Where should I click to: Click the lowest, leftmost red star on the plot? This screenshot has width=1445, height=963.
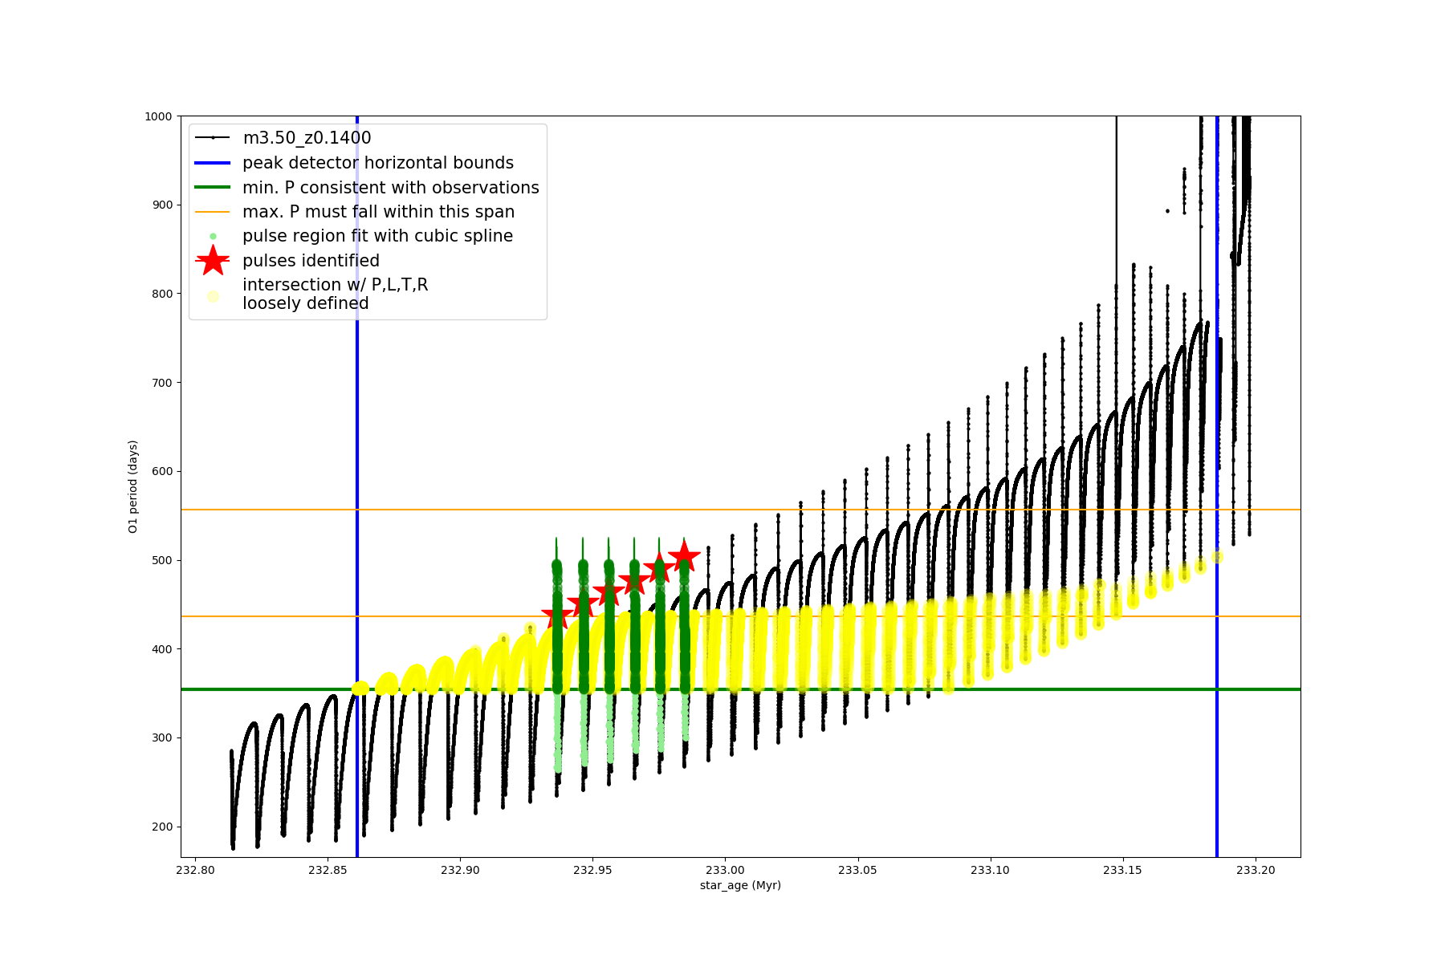click(x=557, y=617)
